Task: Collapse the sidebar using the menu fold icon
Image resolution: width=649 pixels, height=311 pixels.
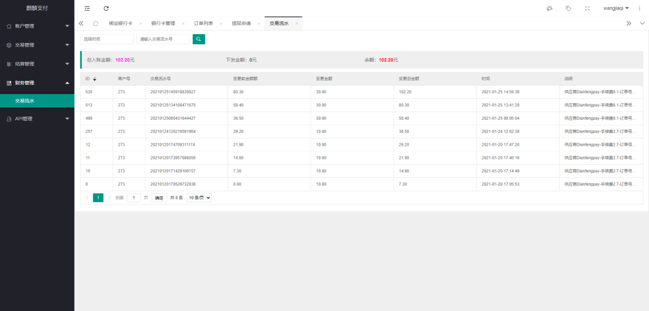Action: pyautogui.click(x=87, y=8)
